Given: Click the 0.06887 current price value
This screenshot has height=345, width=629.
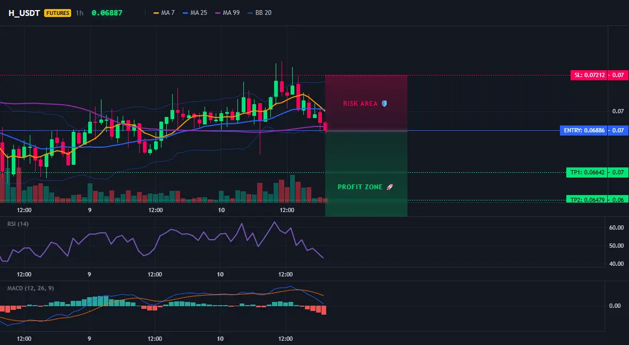Looking at the screenshot, I should [x=107, y=13].
